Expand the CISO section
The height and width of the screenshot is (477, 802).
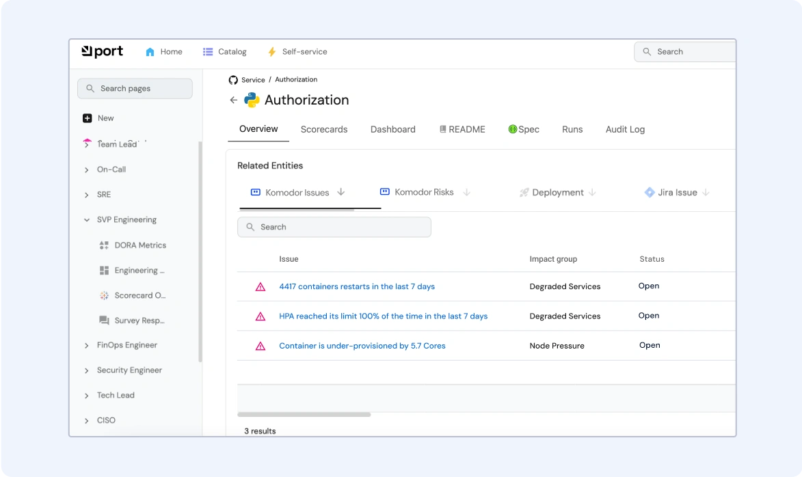86,421
